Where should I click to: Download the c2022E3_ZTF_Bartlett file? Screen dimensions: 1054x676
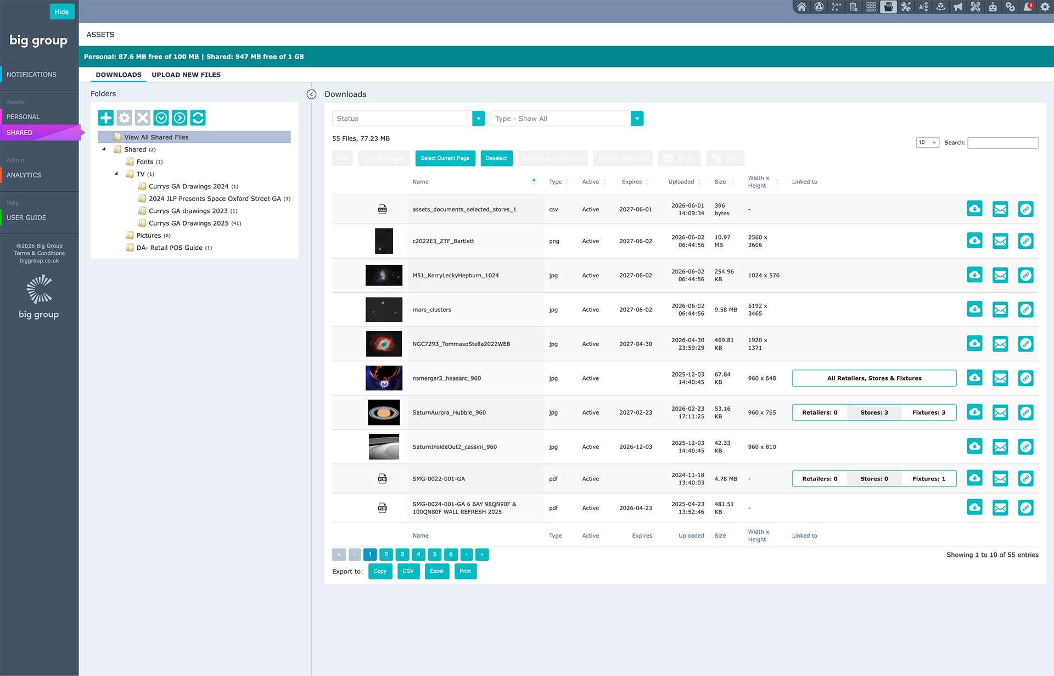click(974, 241)
